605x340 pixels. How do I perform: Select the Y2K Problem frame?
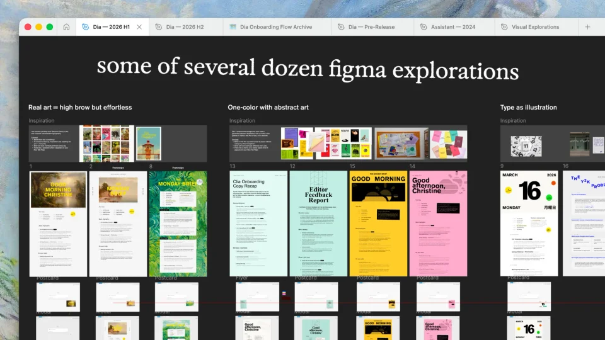click(584, 224)
